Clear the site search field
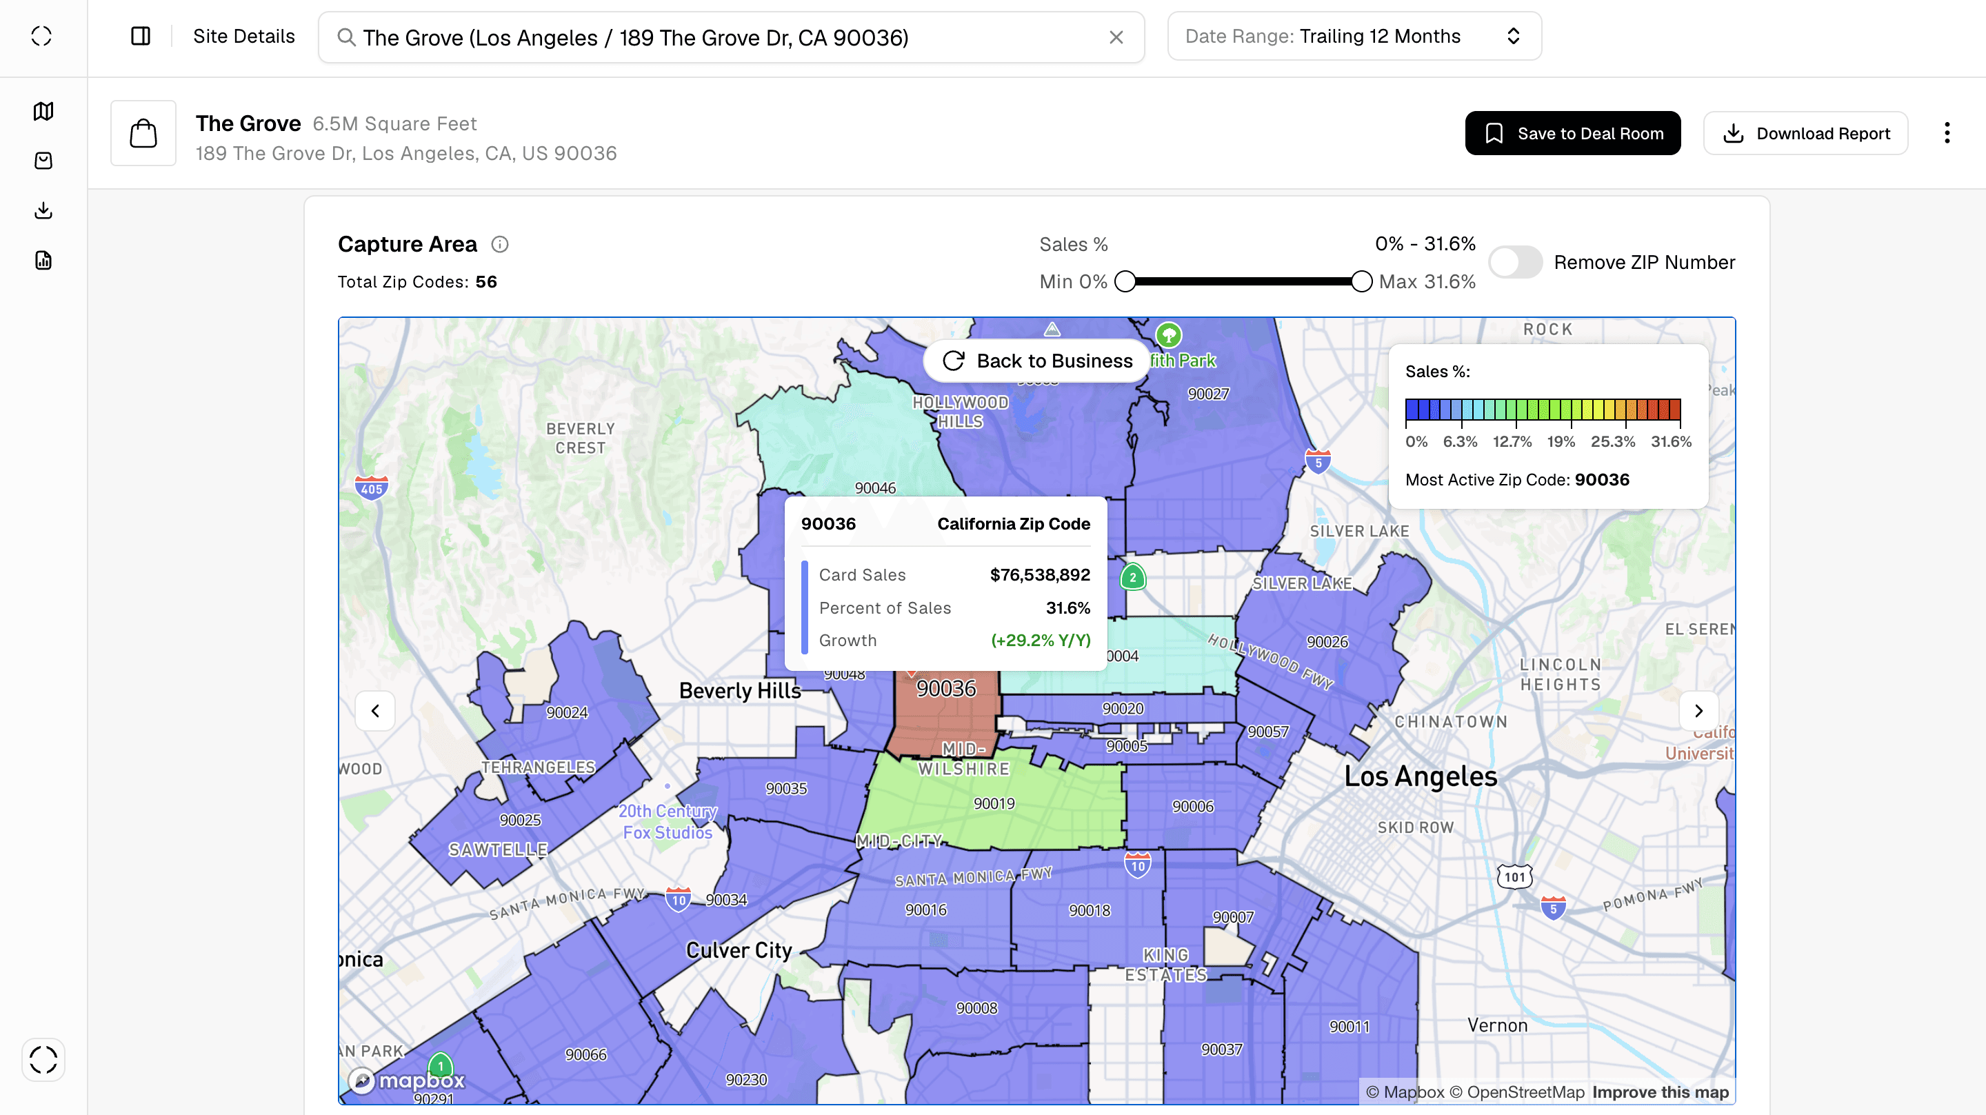Image resolution: width=1986 pixels, height=1115 pixels. click(x=1116, y=37)
